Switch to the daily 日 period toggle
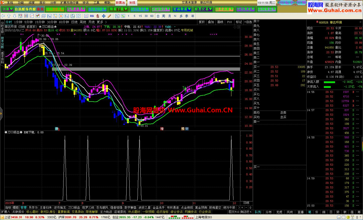 coord(158,16)
